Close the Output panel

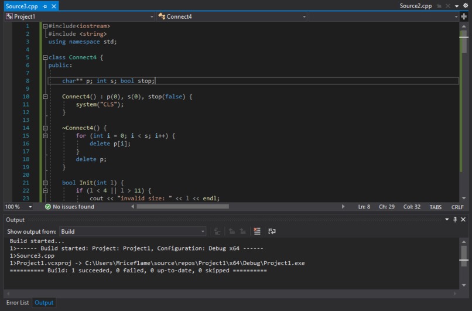[x=464, y=220]
